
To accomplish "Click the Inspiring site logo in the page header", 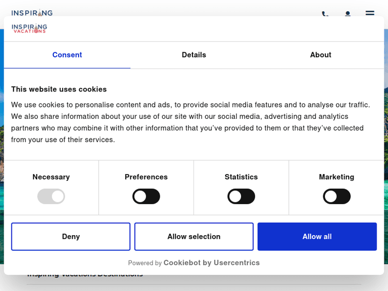I will (x=32, y=12).
